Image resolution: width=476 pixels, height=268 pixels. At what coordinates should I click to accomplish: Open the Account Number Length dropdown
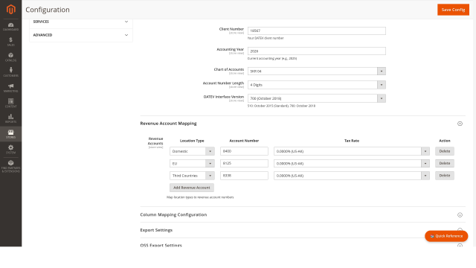click(317, 85)
